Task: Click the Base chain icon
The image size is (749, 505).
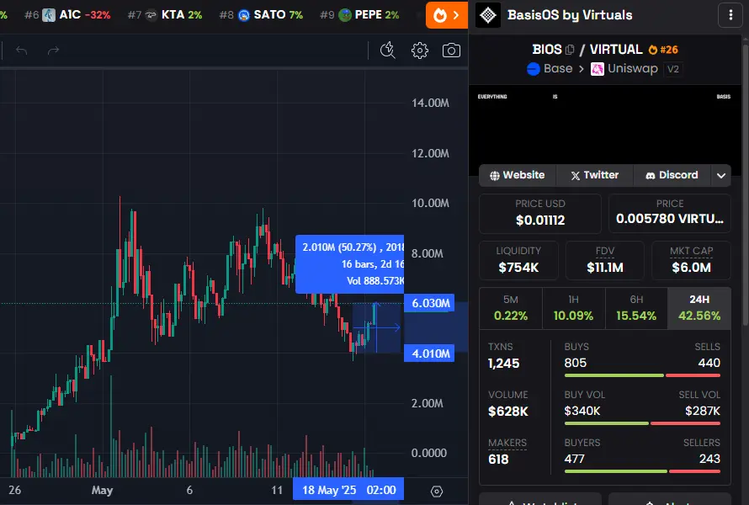Action: point(533,69)
